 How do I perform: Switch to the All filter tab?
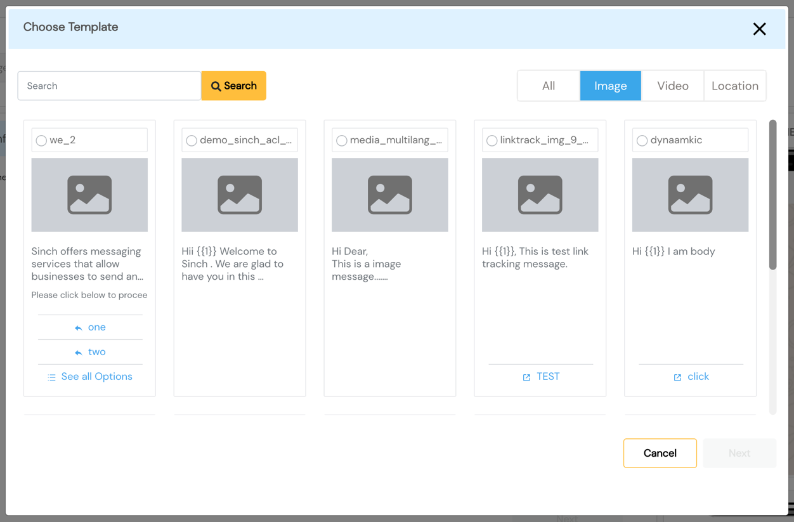[x=549, y=86]
